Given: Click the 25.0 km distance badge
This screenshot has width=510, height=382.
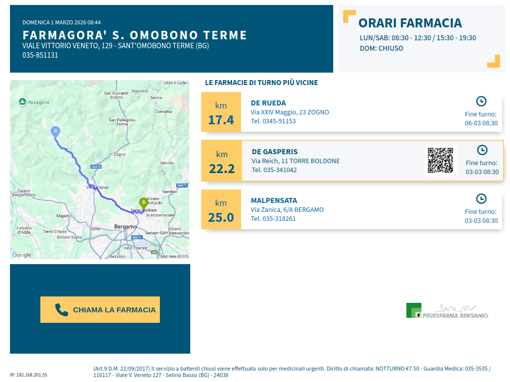Looking at the screenshot, I should (x=221, y=210).
